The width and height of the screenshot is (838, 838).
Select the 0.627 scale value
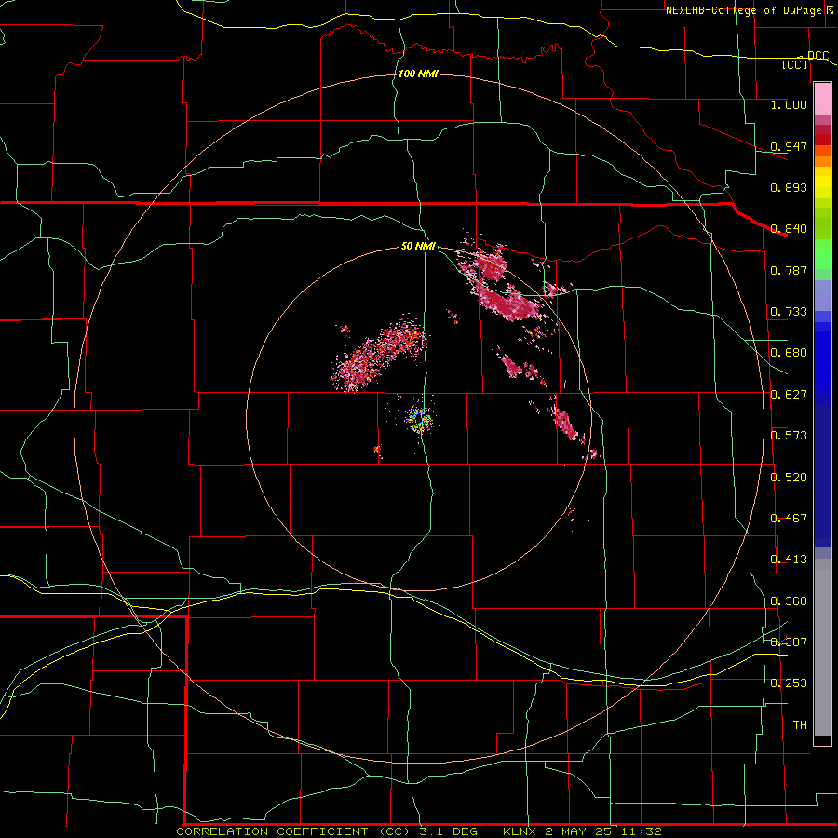tap(789, 395)
